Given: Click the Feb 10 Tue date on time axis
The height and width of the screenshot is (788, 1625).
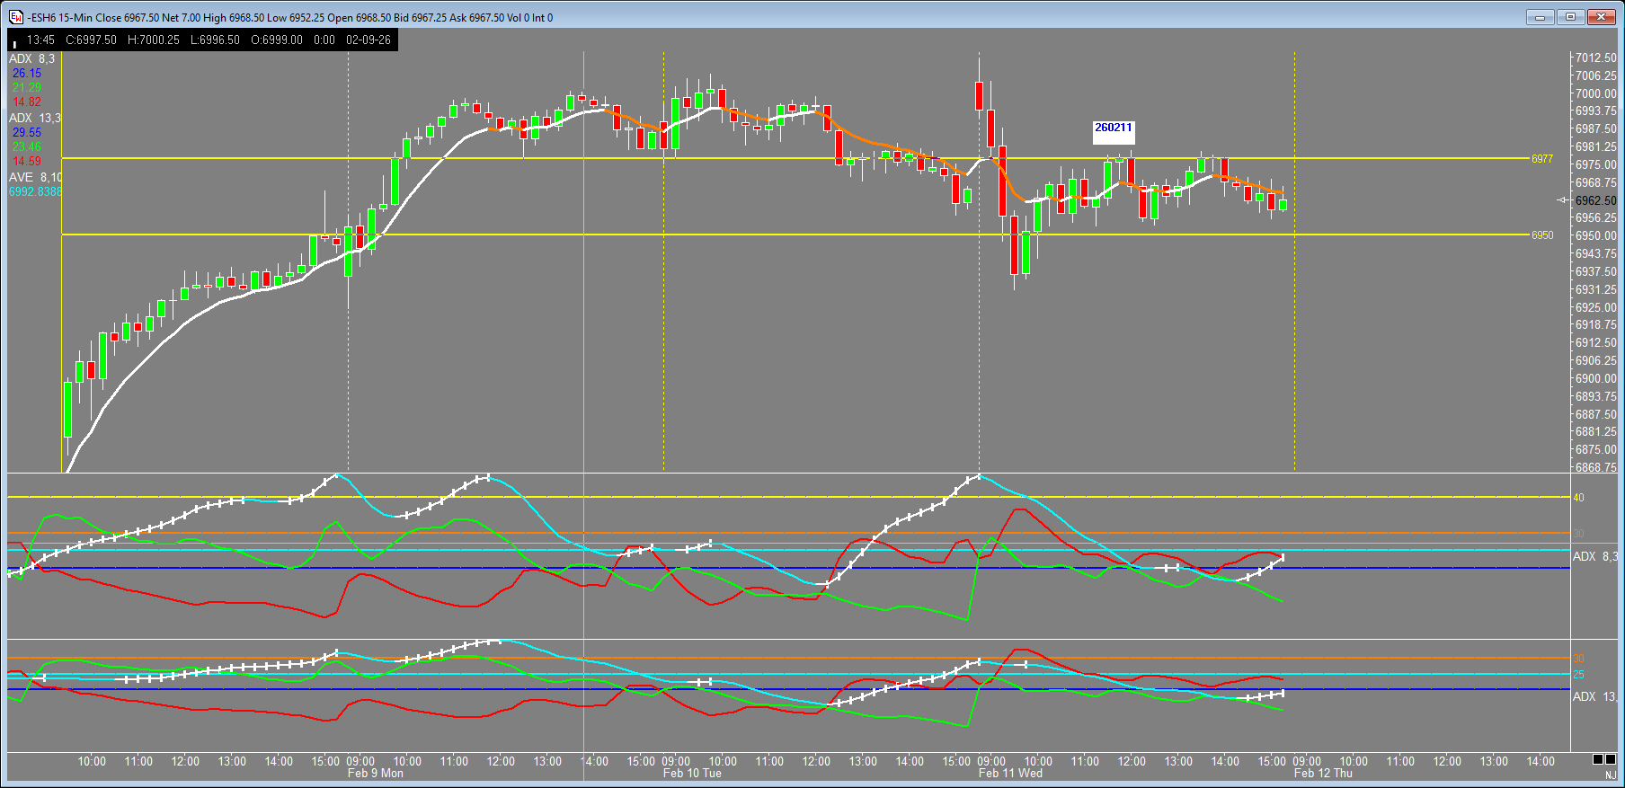Looking at the screenshot, I should point(692,774).
